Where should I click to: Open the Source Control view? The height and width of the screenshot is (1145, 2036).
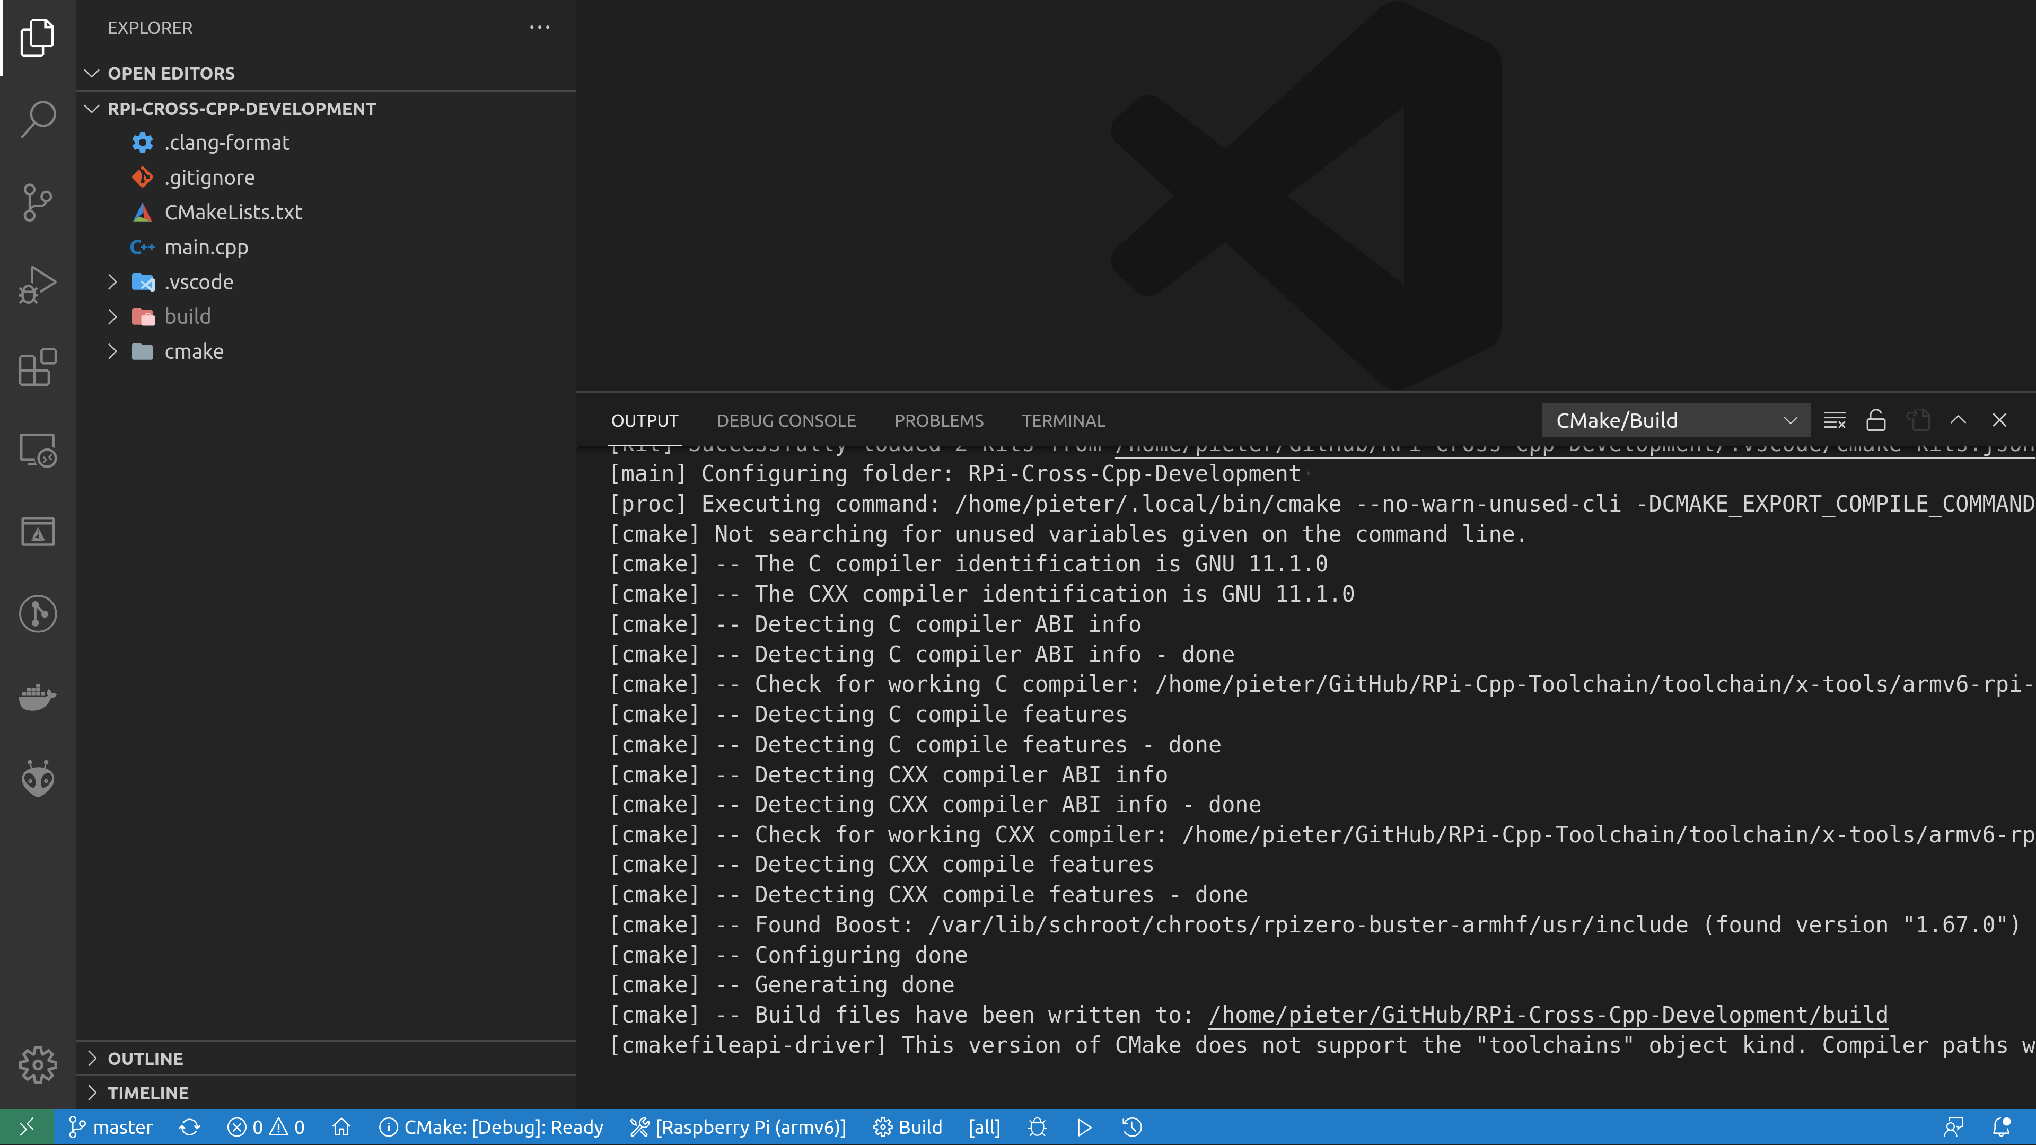(x=37, y=202)
